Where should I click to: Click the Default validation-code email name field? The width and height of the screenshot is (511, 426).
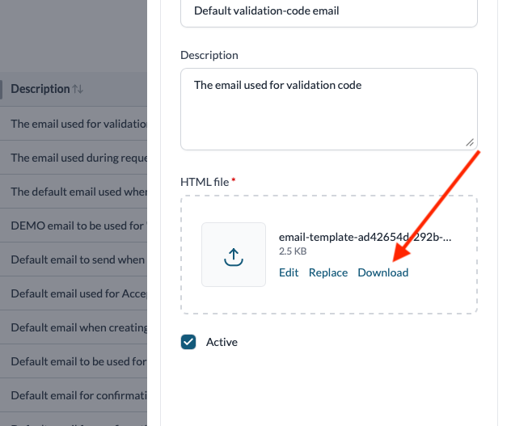click(329, 11)
